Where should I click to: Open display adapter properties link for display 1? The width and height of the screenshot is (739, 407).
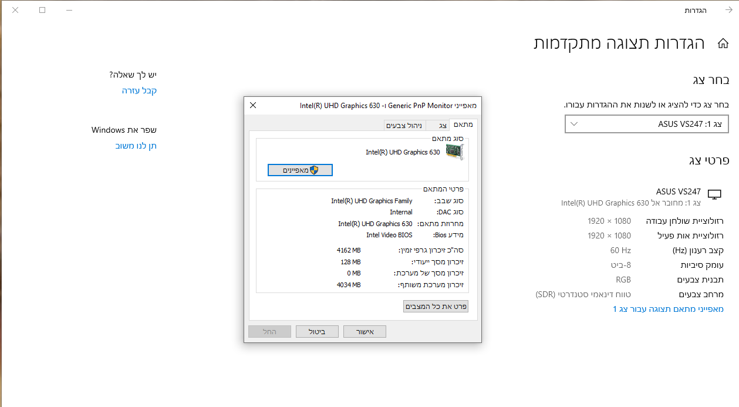[668, 309]
